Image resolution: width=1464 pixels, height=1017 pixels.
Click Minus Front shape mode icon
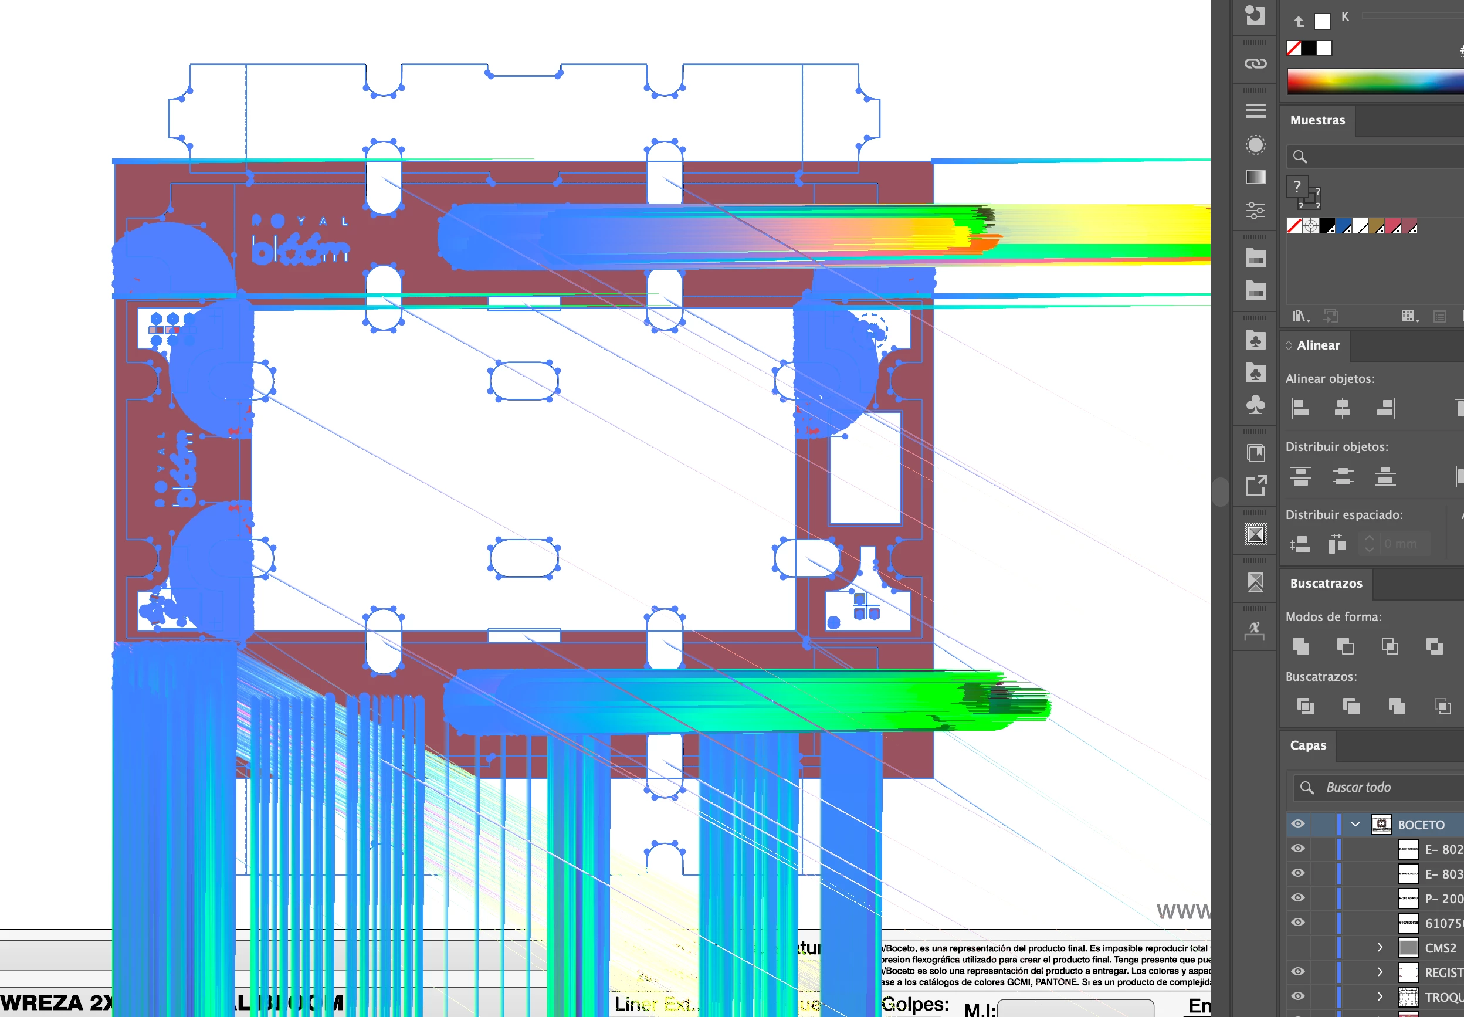pyautogui.click(x=1345, y=646)
